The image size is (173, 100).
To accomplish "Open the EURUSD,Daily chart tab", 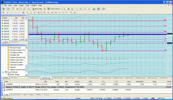I will click(34, 78).
